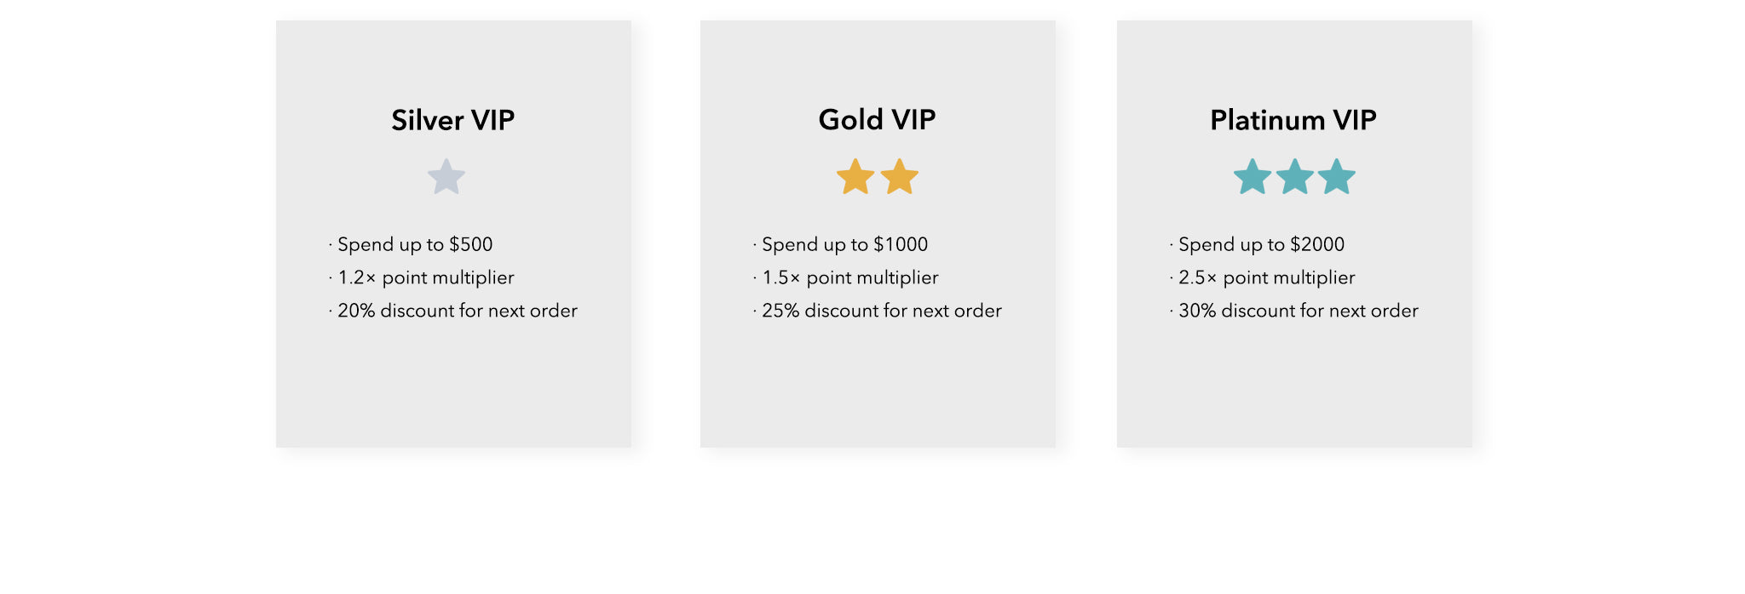Click empty space below Platinum VIP benefits list
The height and width of the screenshot is (594, 1745).
pos(1294,383)
